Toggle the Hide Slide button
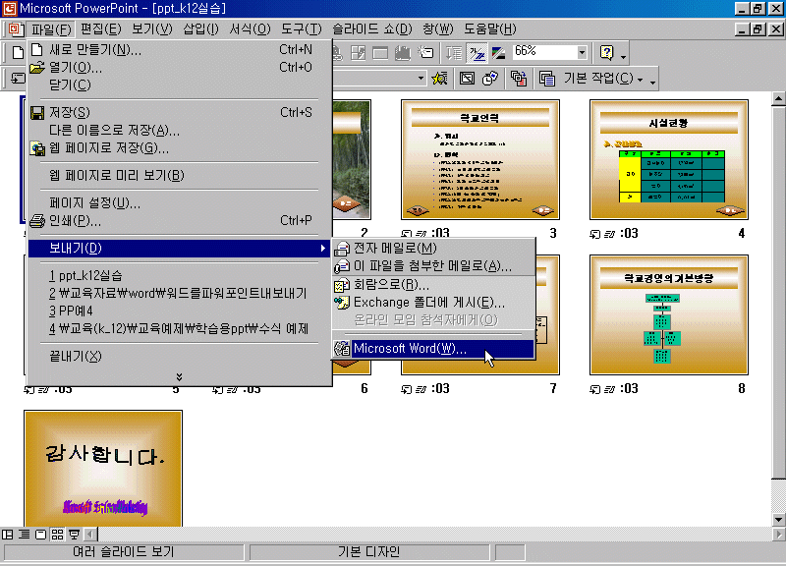 click(x=467, y=79)
